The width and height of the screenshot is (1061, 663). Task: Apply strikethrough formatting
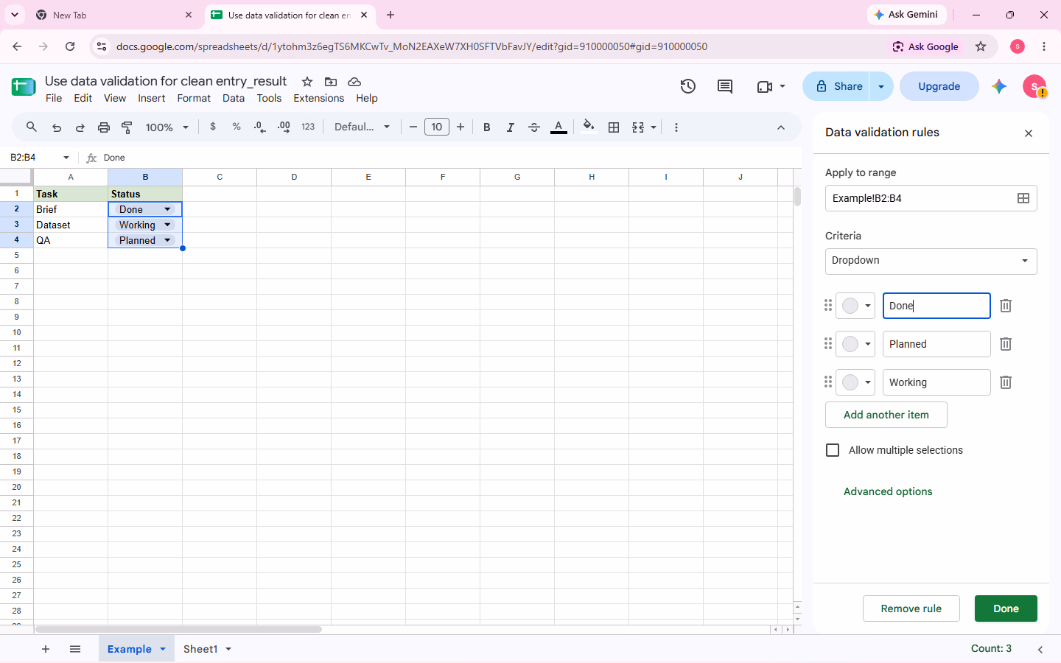[x=534, y=127]
